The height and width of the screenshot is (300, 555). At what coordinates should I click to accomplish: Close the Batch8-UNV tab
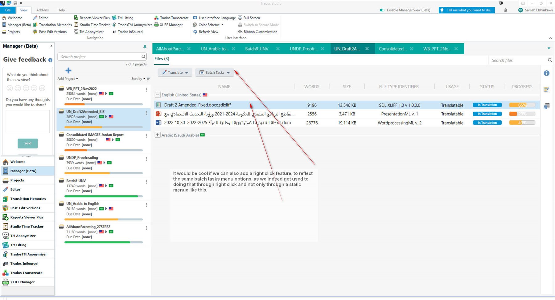coord(278,49)
